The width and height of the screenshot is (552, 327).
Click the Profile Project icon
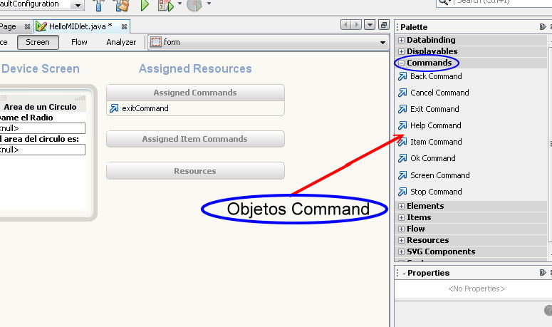[x=194, y=5]
